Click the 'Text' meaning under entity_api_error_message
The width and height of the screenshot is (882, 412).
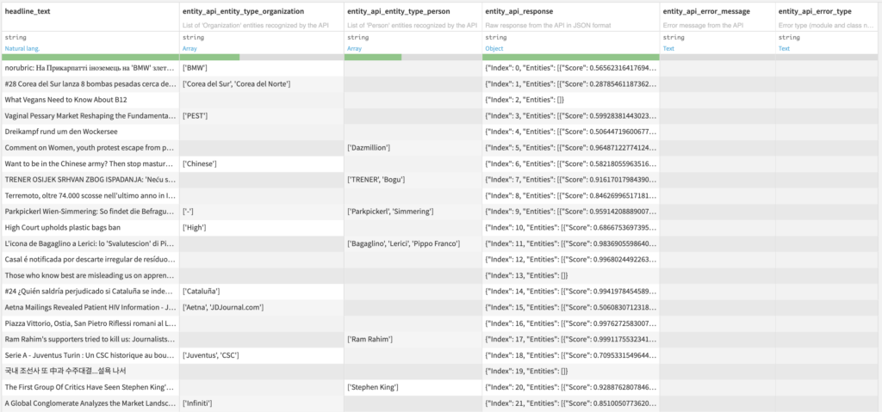pos(668,48)
